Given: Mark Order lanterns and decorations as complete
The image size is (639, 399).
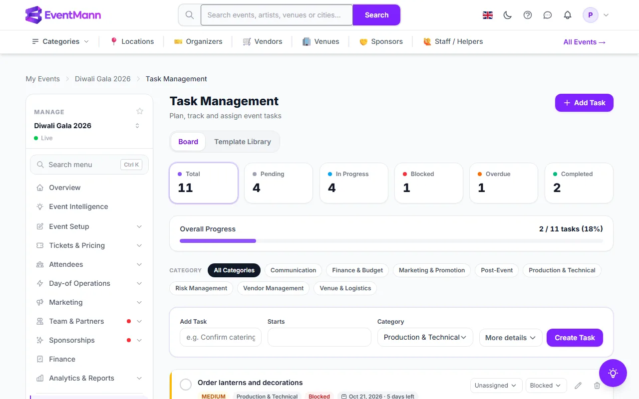Looking at the screenshot, I should click(186, 385).
